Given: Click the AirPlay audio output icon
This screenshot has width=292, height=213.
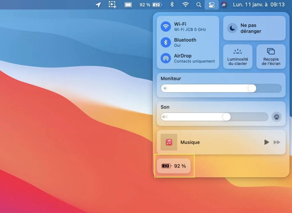Looking at the screenshot, I should 276,117.
